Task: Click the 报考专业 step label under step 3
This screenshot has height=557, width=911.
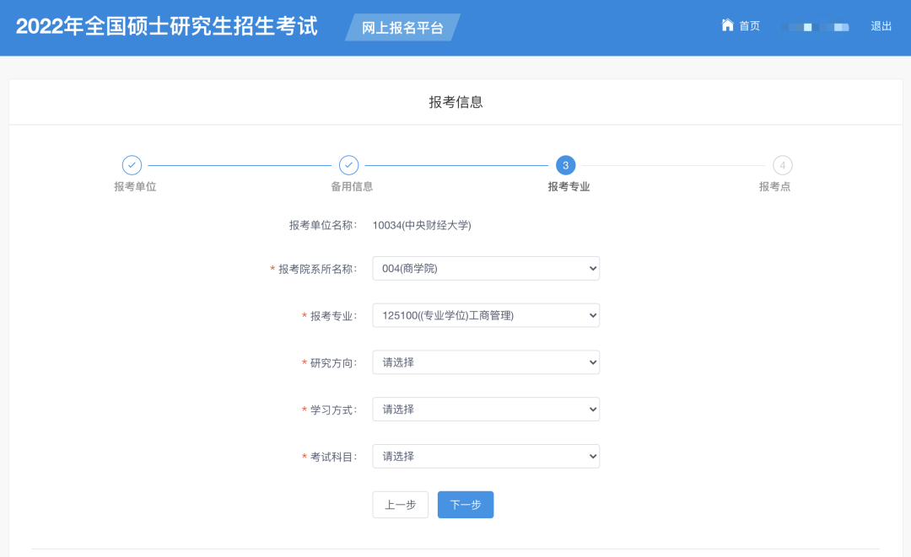Action: 569,187
